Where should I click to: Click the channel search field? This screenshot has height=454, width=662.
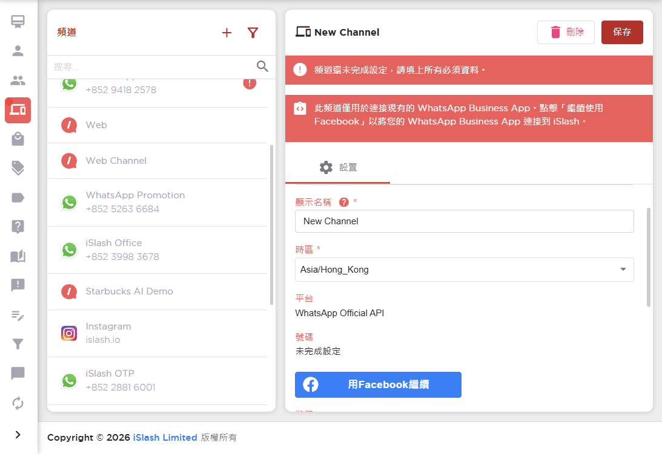pyautogui.click(x=153, y=66)
